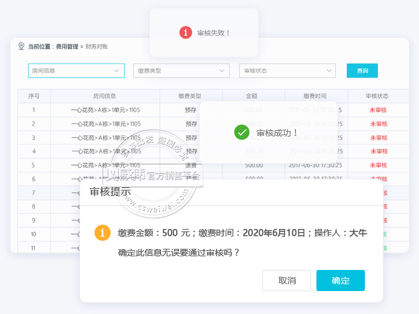The width and height of the screenshot is (419, 314).
Task: Click room info cell in row 5
Action: (x=106, y=165)
